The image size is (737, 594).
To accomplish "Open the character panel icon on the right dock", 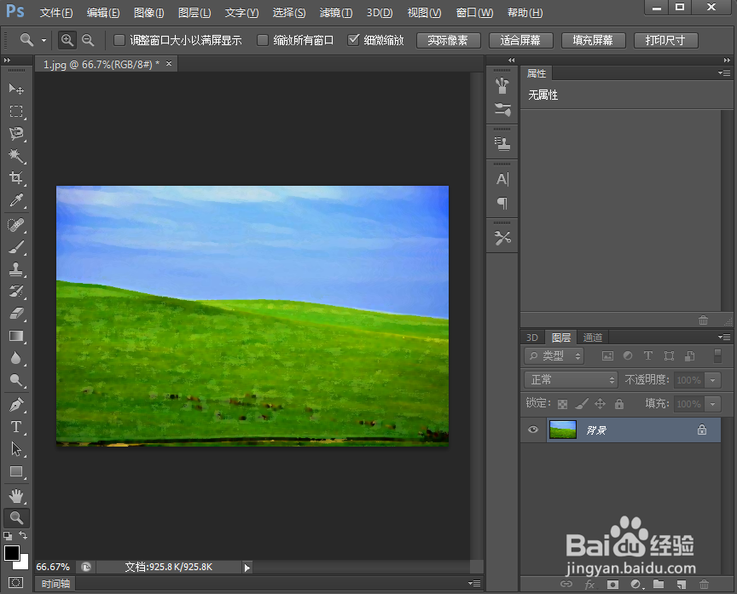I will click(x=502, y=177).
